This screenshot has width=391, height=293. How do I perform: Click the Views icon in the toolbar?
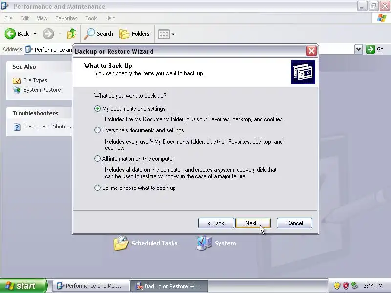[x=164, y=34]
